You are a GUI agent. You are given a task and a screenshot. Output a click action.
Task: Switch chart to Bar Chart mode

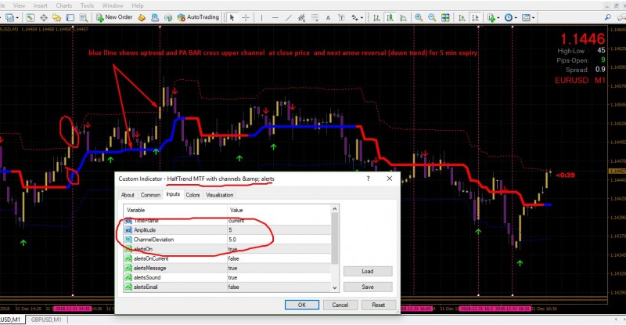[376, 17]
